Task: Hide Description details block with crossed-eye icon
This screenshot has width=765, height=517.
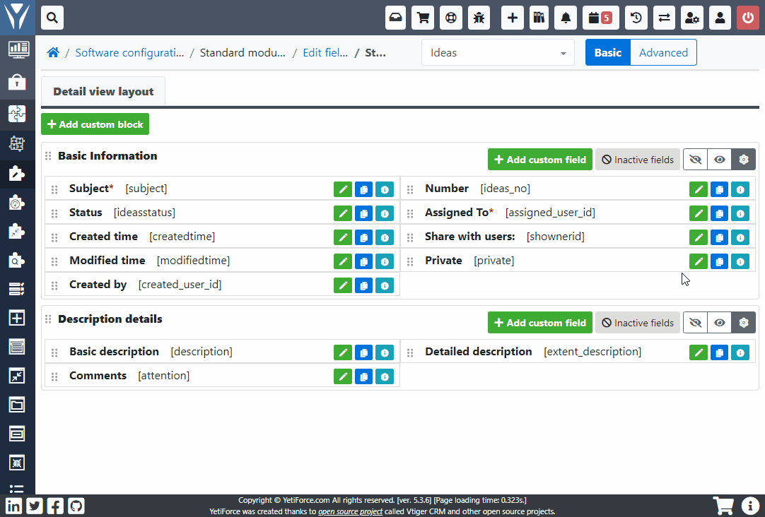Action: coord(695,323)
